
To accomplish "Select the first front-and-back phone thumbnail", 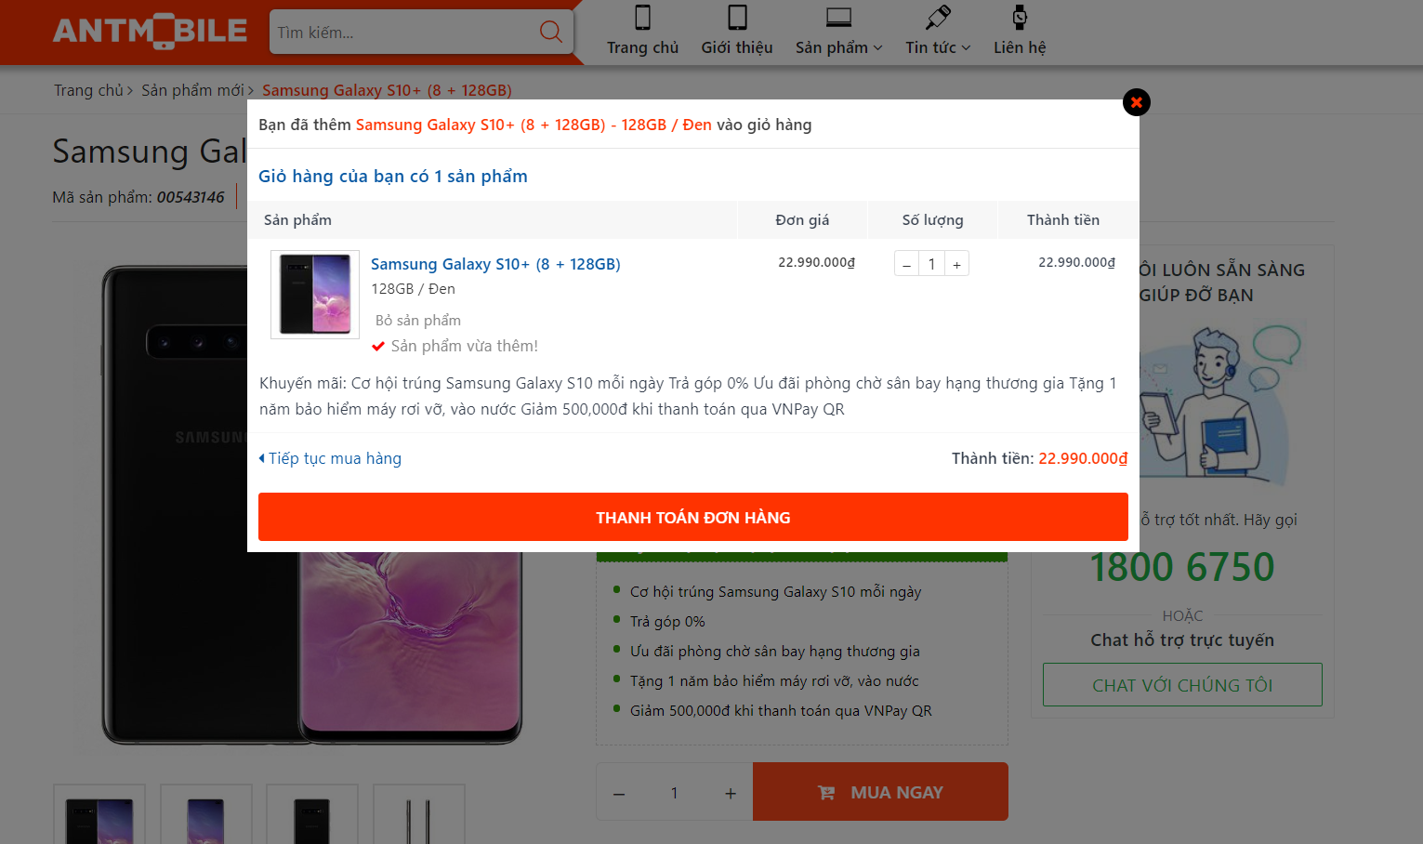I will click(x=99, y=814).
